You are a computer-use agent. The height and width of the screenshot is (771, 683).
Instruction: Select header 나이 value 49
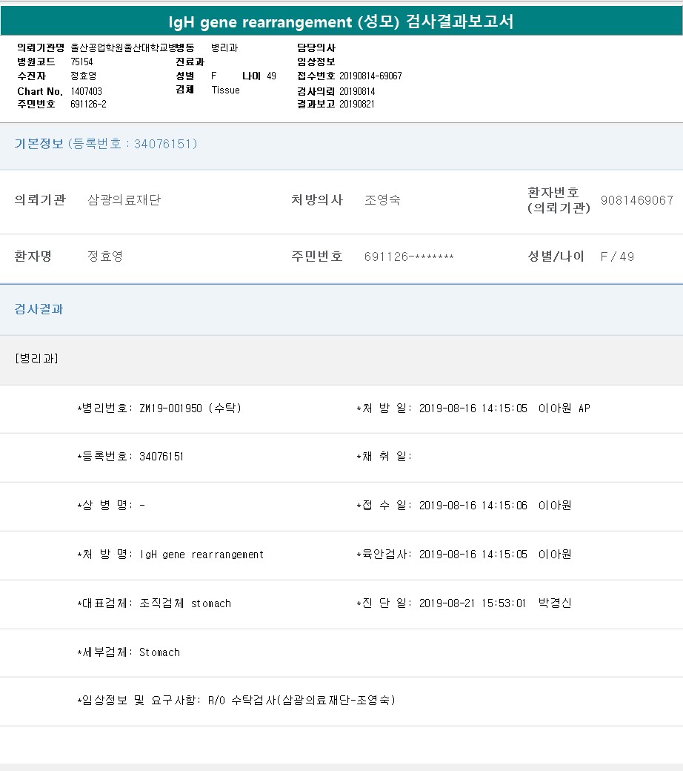point(272,76)
